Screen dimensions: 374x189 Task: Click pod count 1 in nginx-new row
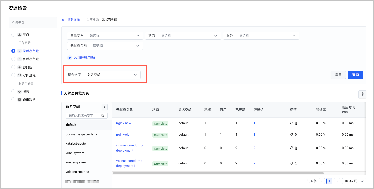pyautogui.click(x=254, y=123)
